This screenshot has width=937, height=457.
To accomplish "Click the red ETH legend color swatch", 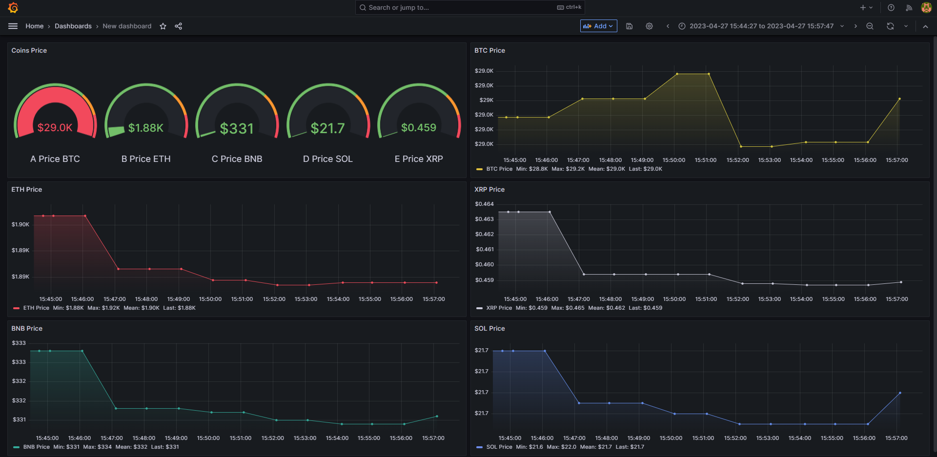I will [x=16, y=308].
